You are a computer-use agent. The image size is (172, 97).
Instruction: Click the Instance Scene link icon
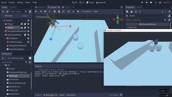(7, 12)
